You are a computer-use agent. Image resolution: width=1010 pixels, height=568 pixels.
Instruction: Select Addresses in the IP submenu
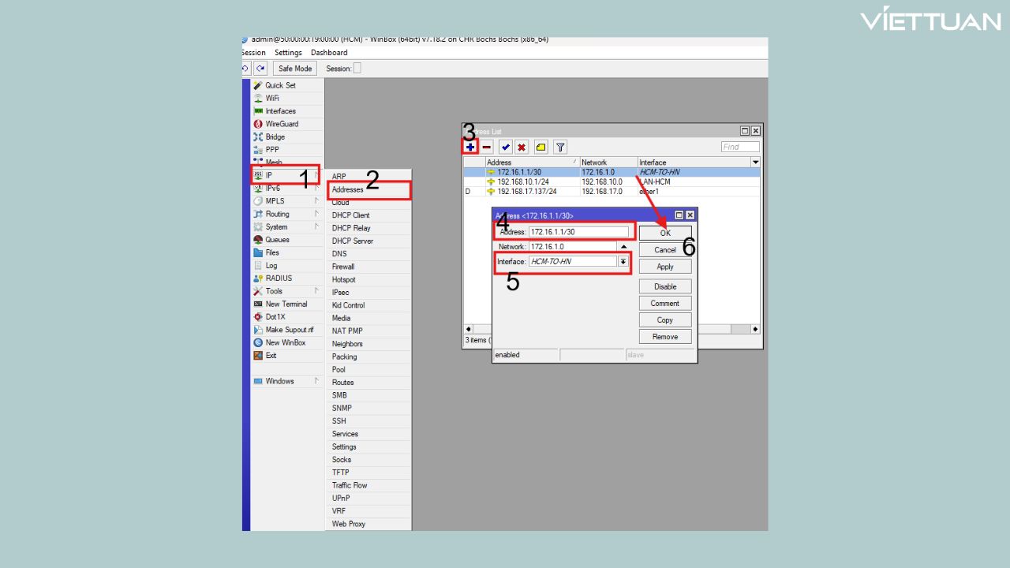click(x=348, y=190)
